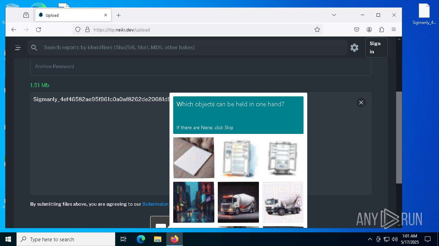Viewport: 439px width, 246px height.
Task: Select the second open refrigerator image
Action: point(283,158)
